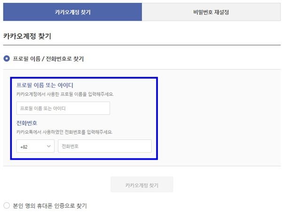This screenshot has height=213, width=282.
Task: Click the 프로필 이름 또는 아이디 blue label
Action: point(45,85)
